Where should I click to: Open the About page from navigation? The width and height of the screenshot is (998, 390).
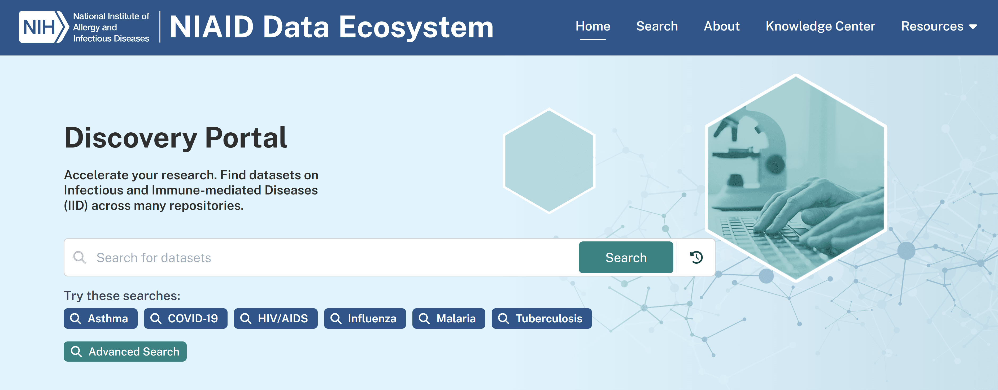[721, 26]
